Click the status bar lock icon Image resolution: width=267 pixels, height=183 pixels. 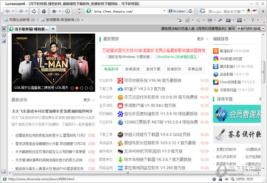coord(220,179)
